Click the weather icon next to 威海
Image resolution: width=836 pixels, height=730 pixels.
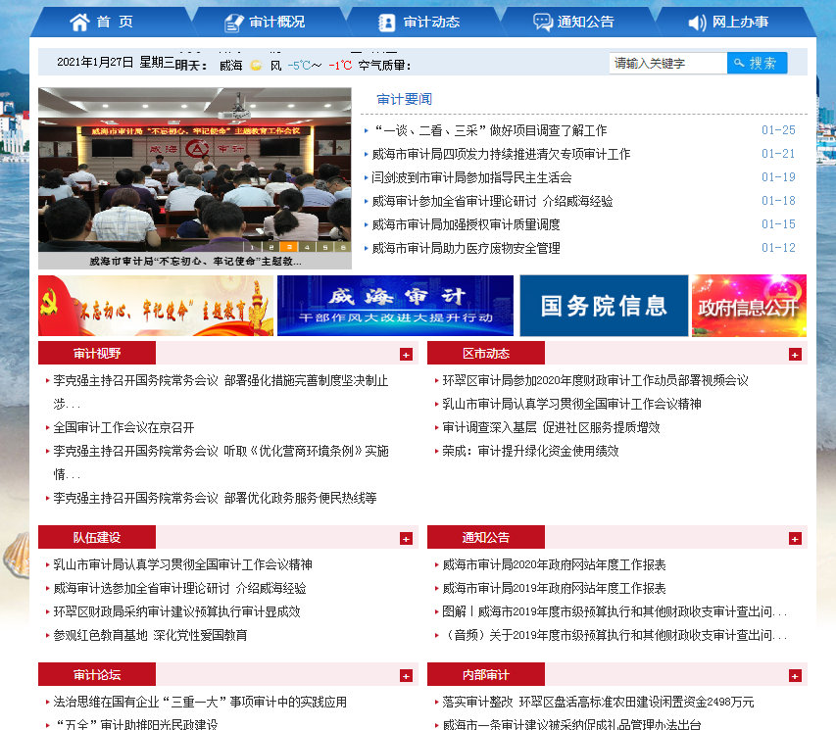[256, 66]
